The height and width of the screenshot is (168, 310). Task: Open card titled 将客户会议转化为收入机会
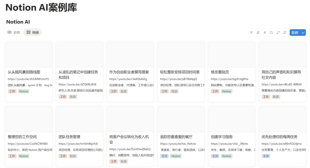coord(129,139)
